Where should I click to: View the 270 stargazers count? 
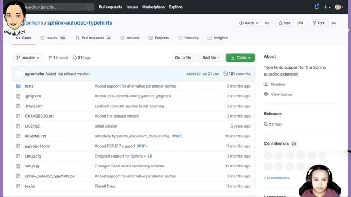click(299, 23)
